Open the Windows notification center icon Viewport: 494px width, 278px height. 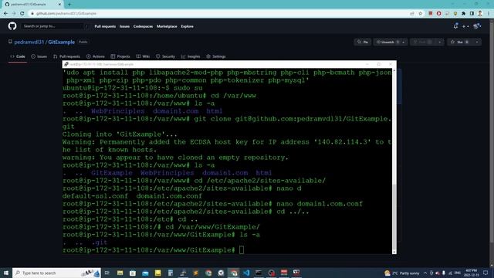click(x=486, y=273)
